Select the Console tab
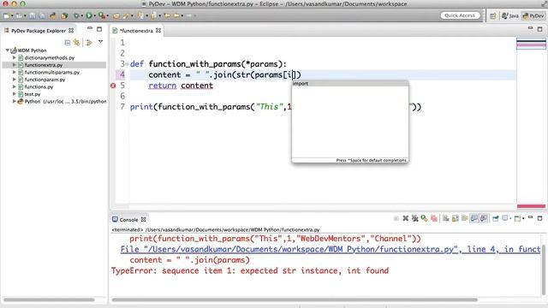This screenshot has height=308, width=548. point(128,220)
